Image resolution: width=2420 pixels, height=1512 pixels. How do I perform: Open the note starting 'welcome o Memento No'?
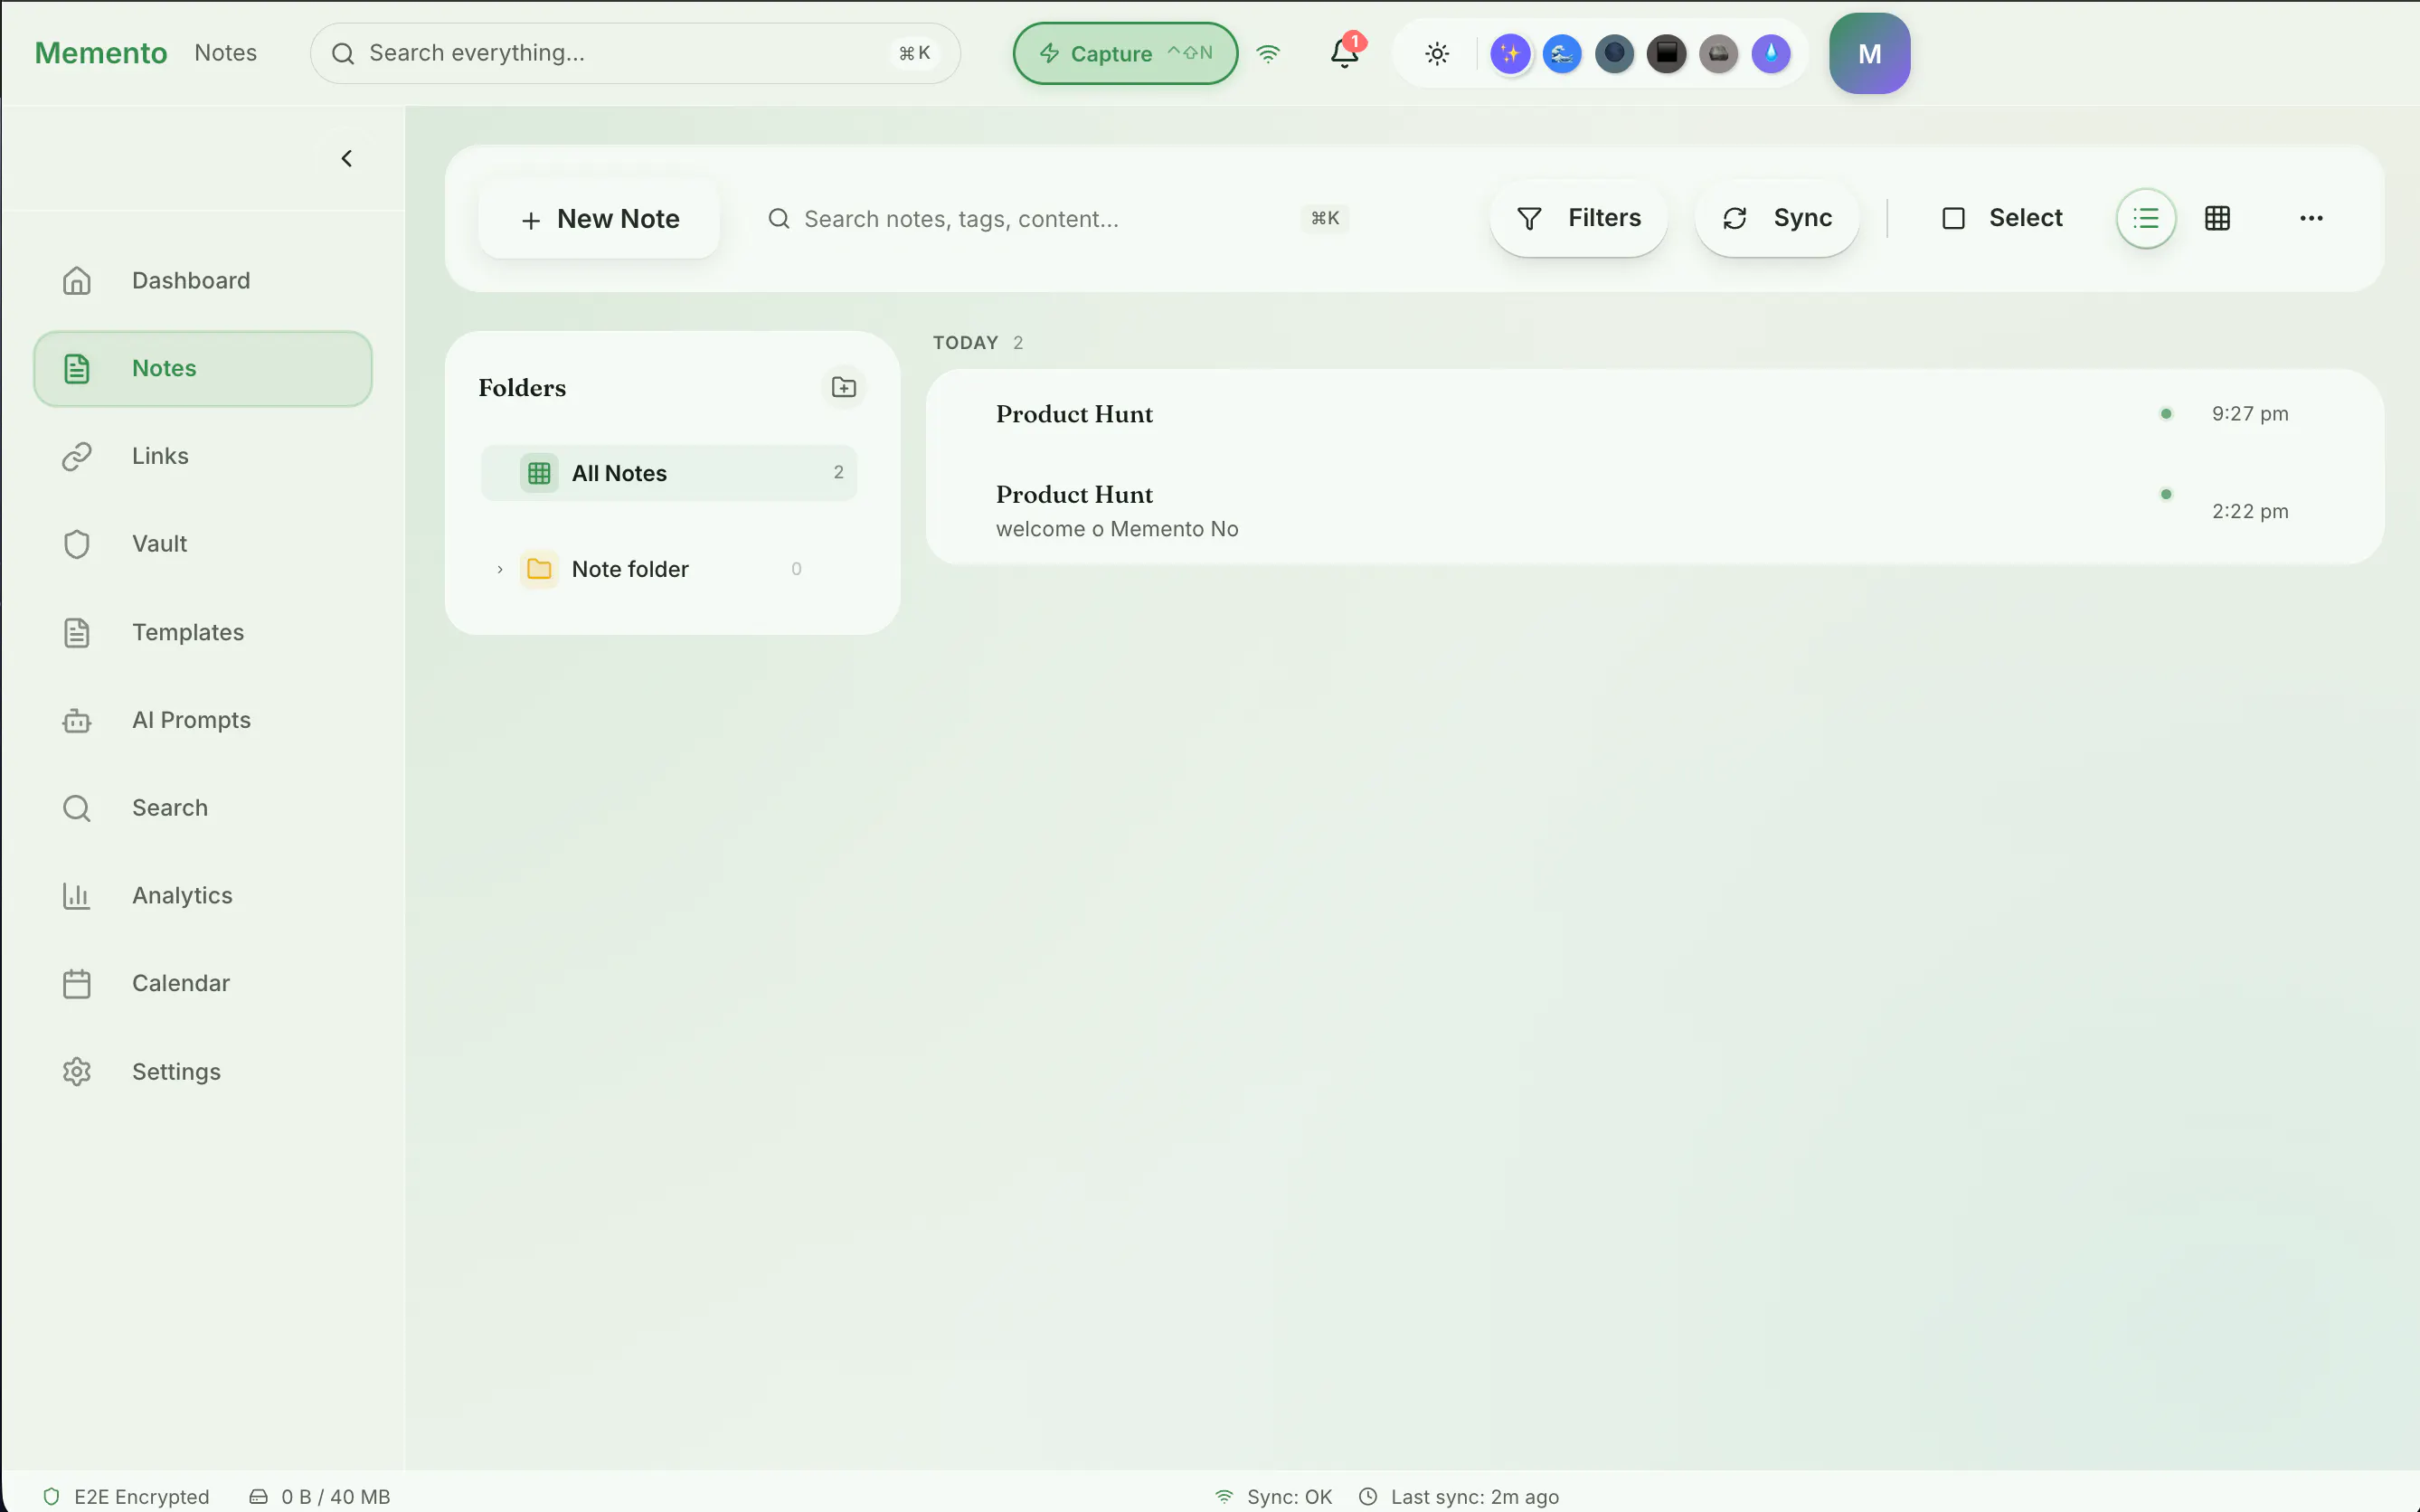tap(1655, 511)
